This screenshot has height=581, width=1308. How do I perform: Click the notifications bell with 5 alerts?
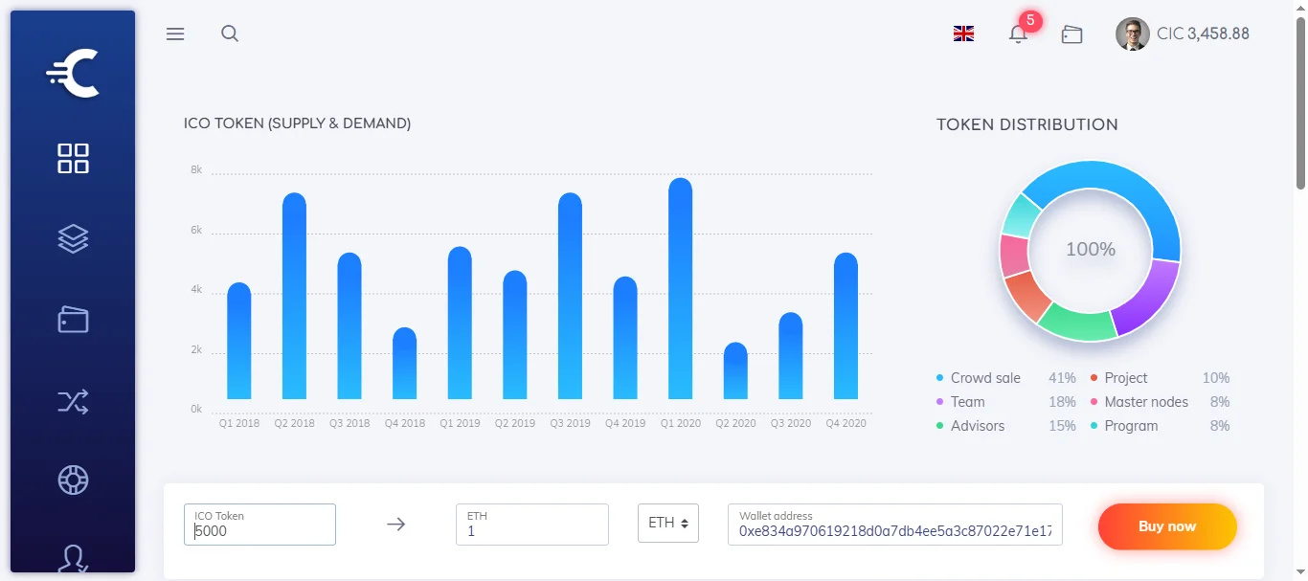pos(1018,34)
